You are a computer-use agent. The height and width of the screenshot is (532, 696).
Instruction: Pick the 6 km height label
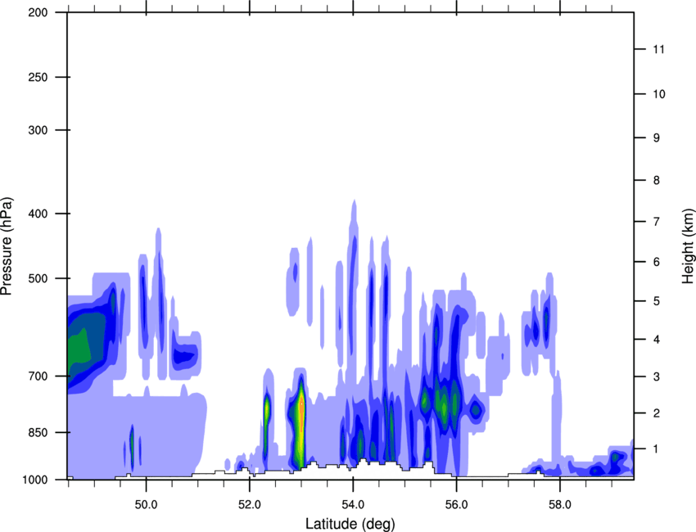pos(657,262)
